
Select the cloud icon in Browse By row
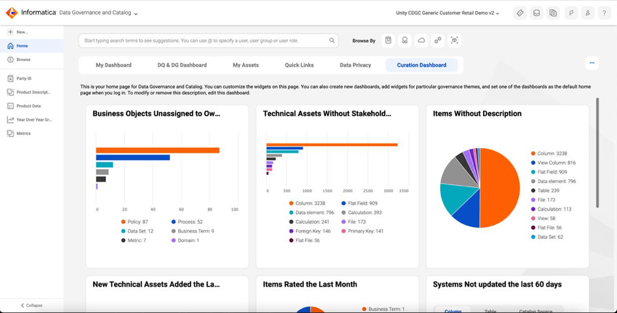coord(421,40)
